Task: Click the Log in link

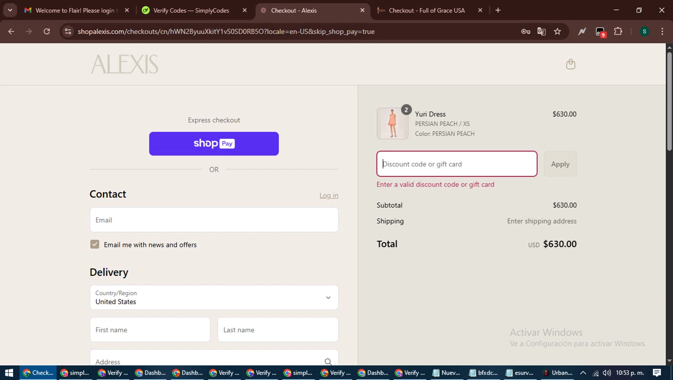Action: coord(329,195)
